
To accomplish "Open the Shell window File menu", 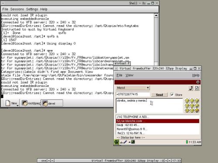I will 5,9.
